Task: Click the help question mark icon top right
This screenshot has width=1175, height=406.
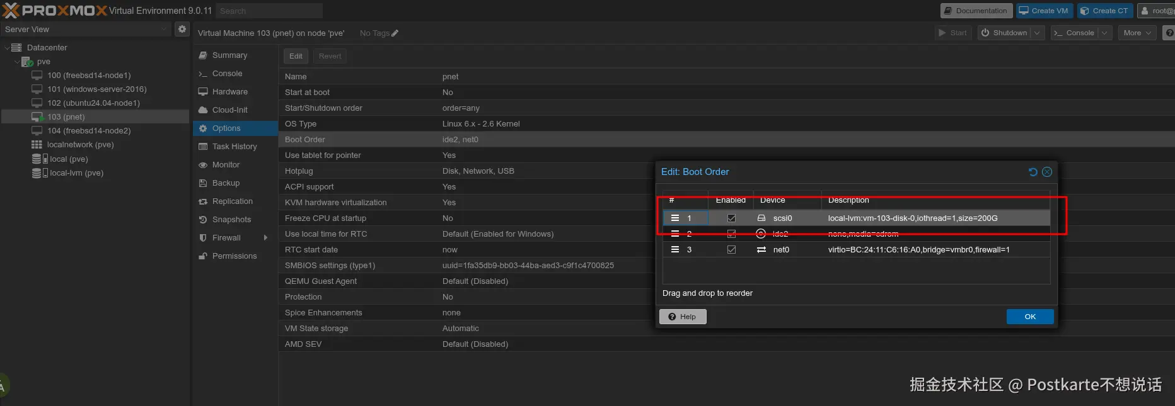Action: [1169, 33]
